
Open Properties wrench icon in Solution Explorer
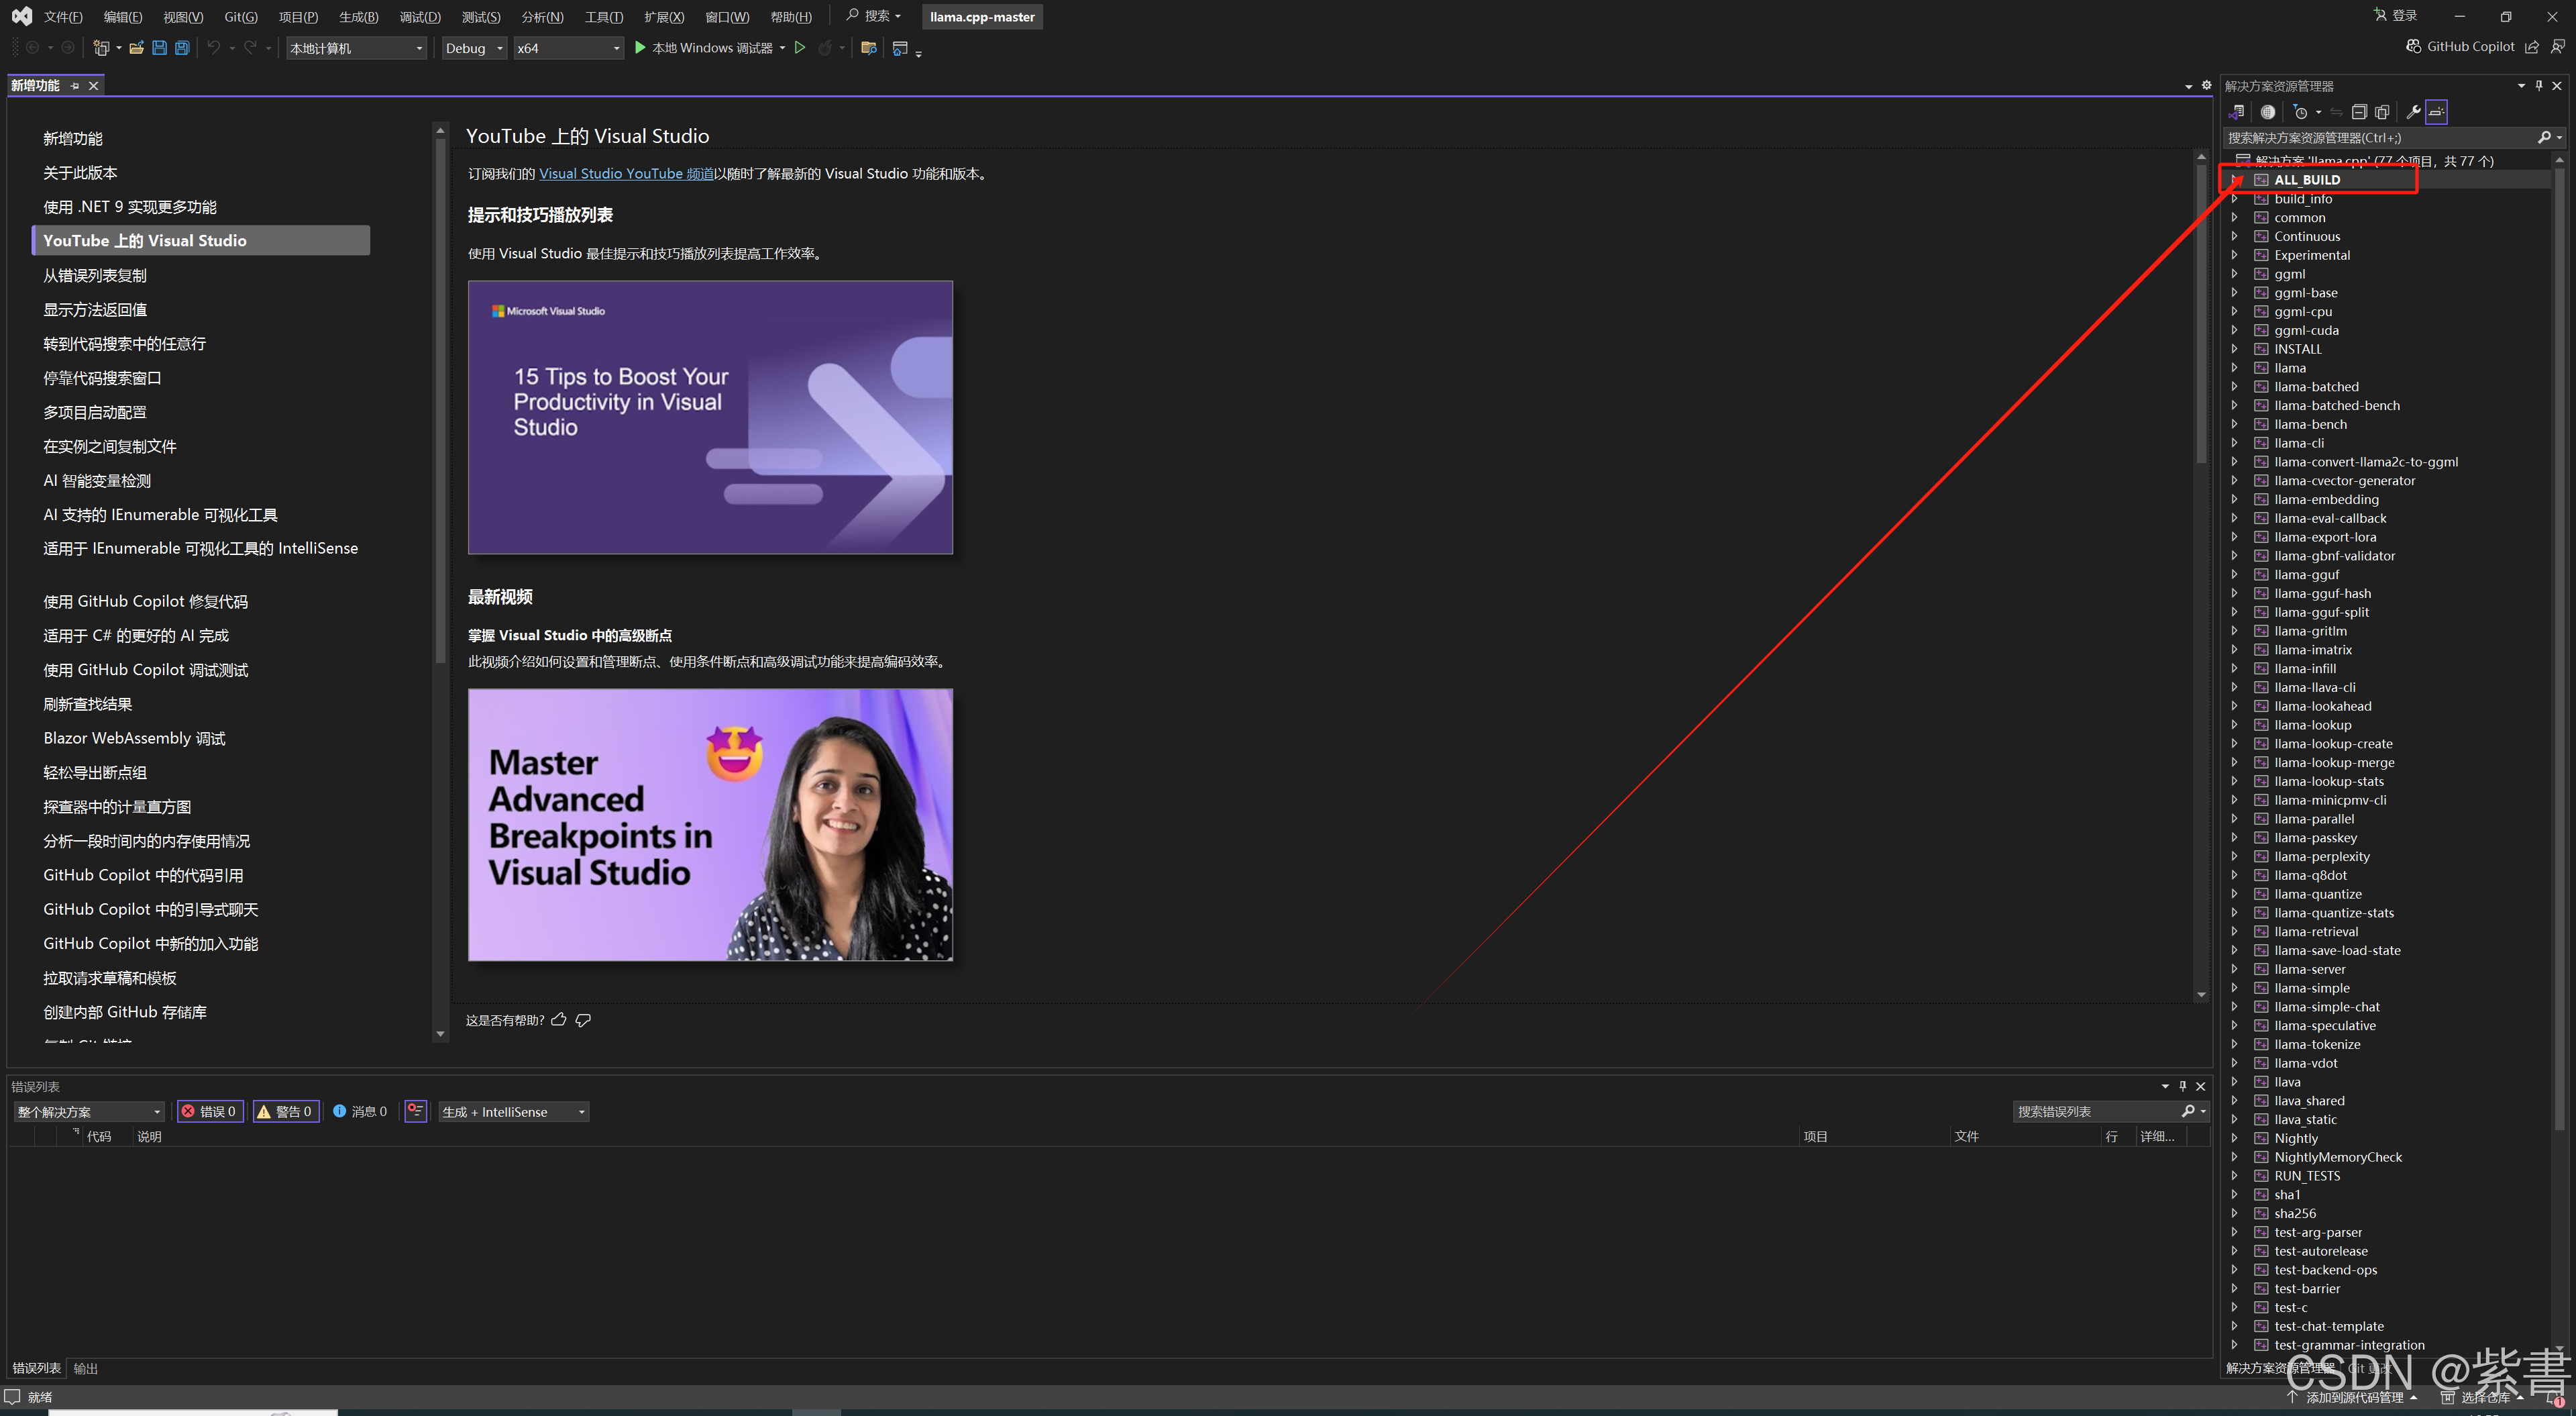coord(2413,112)
